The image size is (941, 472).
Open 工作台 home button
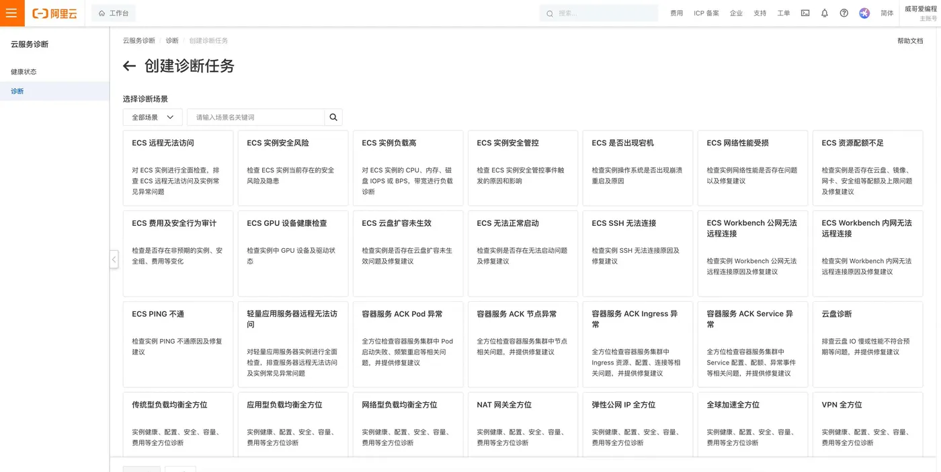(x=114, y=13)
